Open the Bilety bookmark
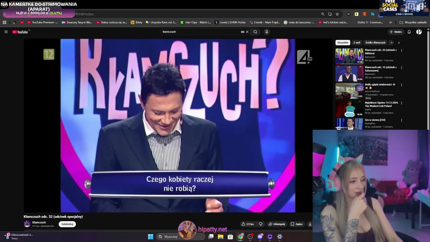Viewport: 430px width, 242px height. (x=137, y=23)
